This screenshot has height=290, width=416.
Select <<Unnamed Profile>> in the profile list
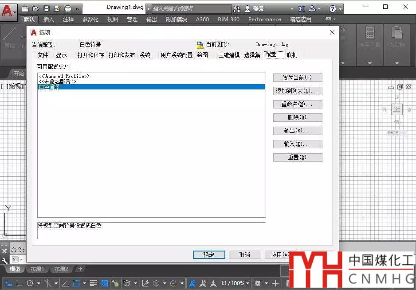coord(64,76)
